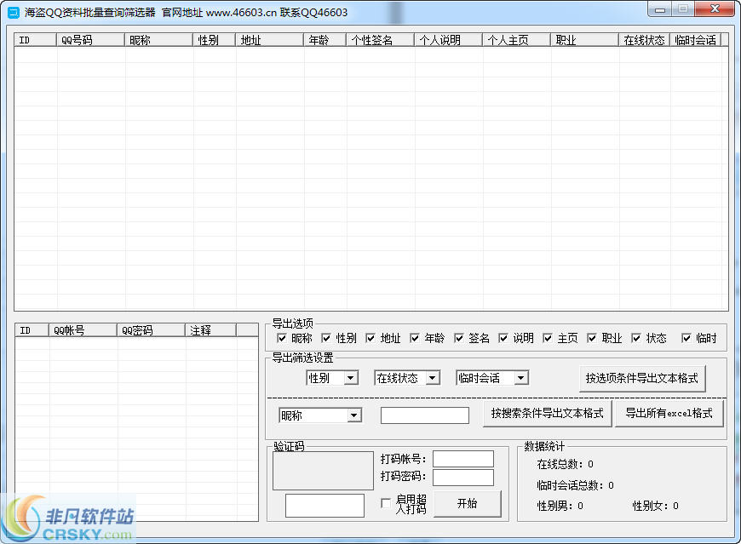The height and width of the screenshot is (544, 741).
Task: Uncheck the 性别 export option
Action: click(x=326, y=338)
